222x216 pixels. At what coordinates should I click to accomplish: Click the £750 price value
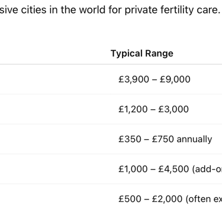click(163, 139)
